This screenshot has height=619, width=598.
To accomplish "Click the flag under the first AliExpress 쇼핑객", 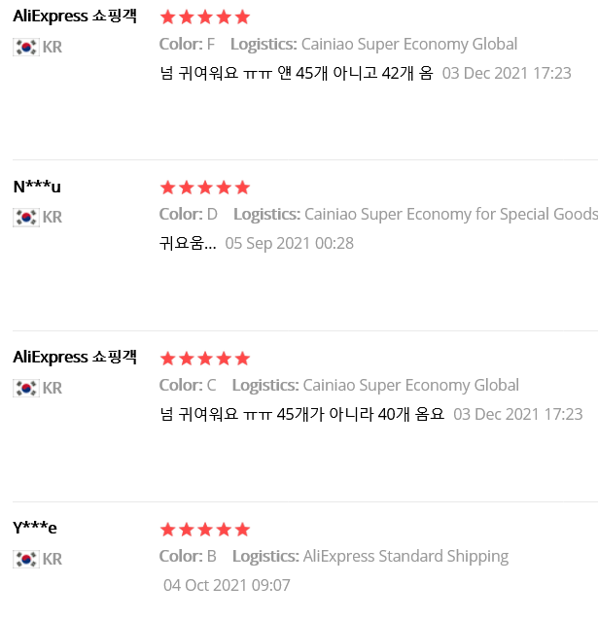I will click(26, 48).
